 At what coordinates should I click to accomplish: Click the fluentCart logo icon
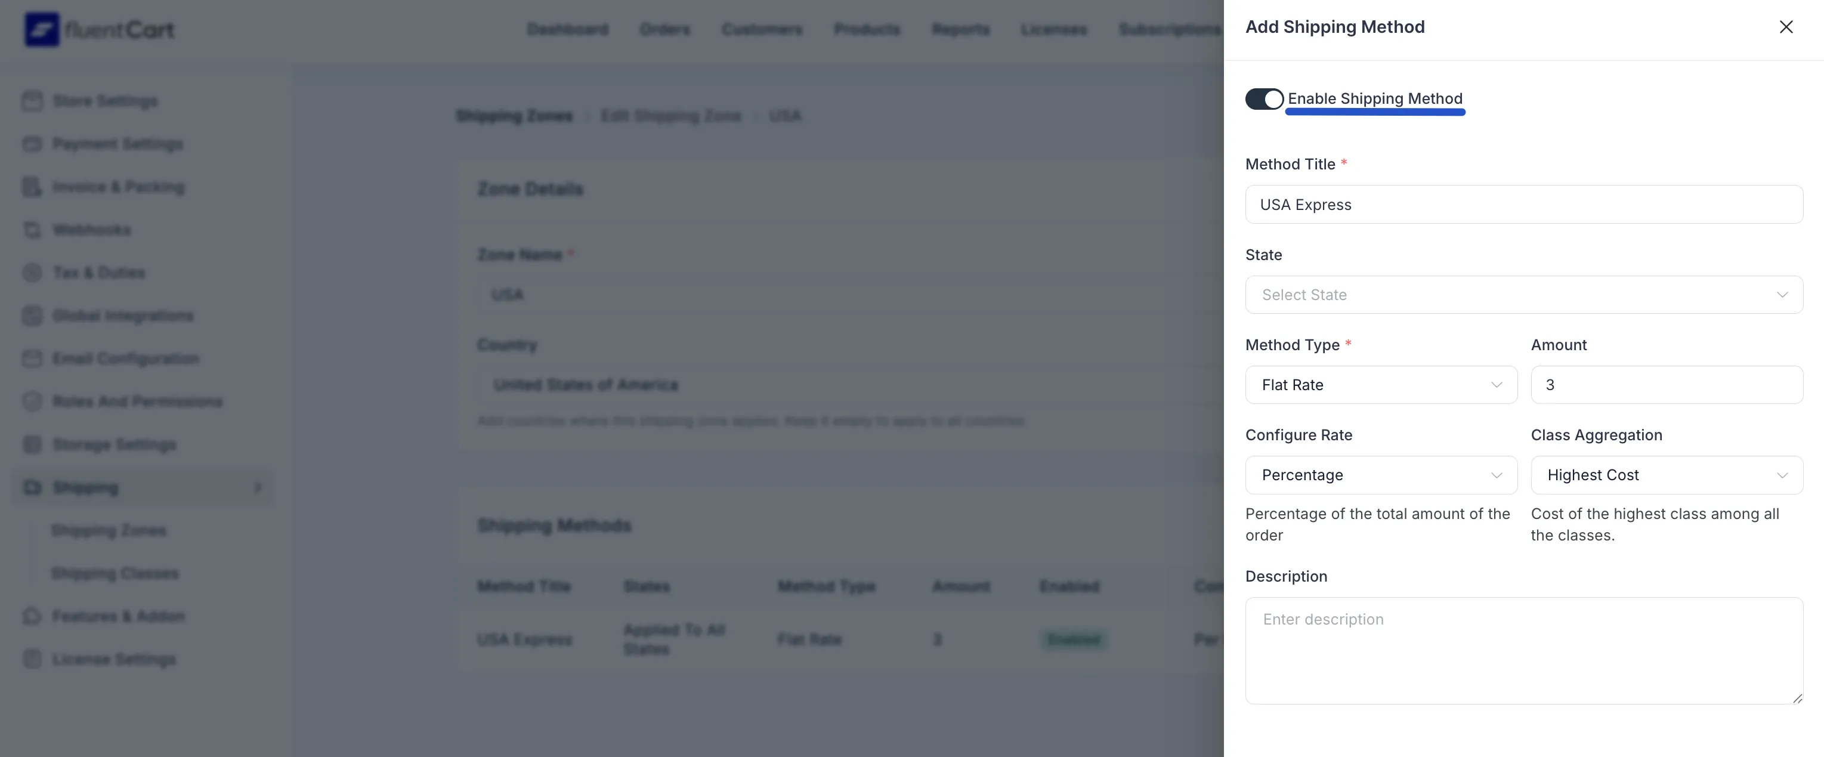click(41, 28)
